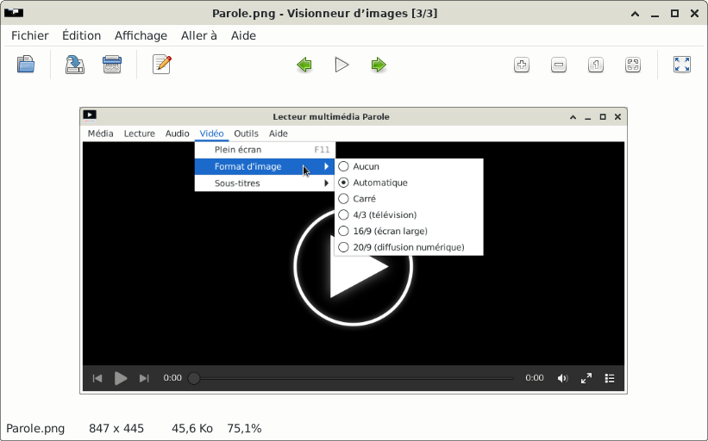Open the Affichage menu

[141, 35]
